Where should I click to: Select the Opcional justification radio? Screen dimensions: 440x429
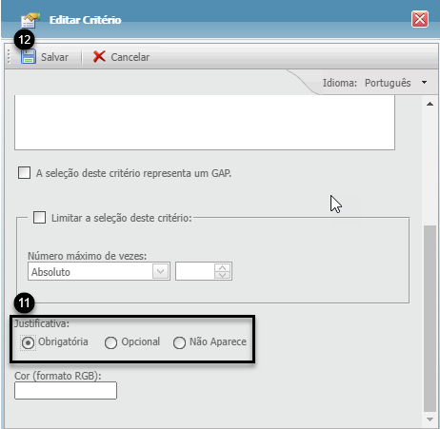(110, 342)
